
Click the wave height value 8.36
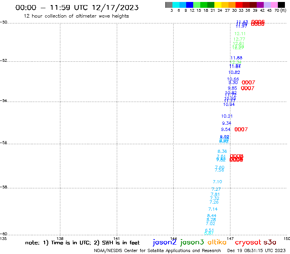coord(222,152)
